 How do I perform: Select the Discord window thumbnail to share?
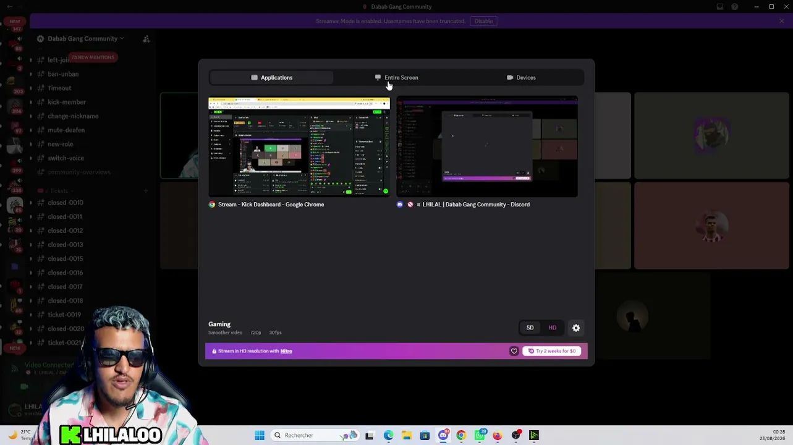pos(487,147)
